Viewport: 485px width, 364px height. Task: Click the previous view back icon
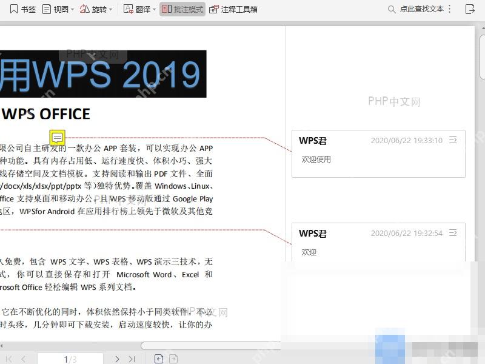159,359
